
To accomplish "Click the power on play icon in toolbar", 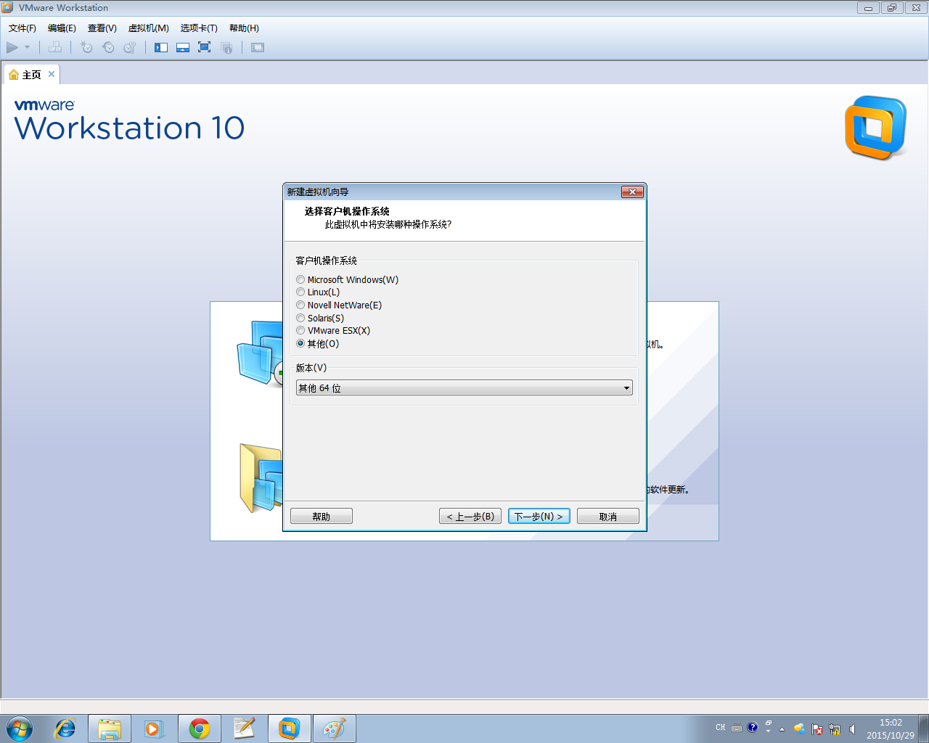I will (12, 47).
